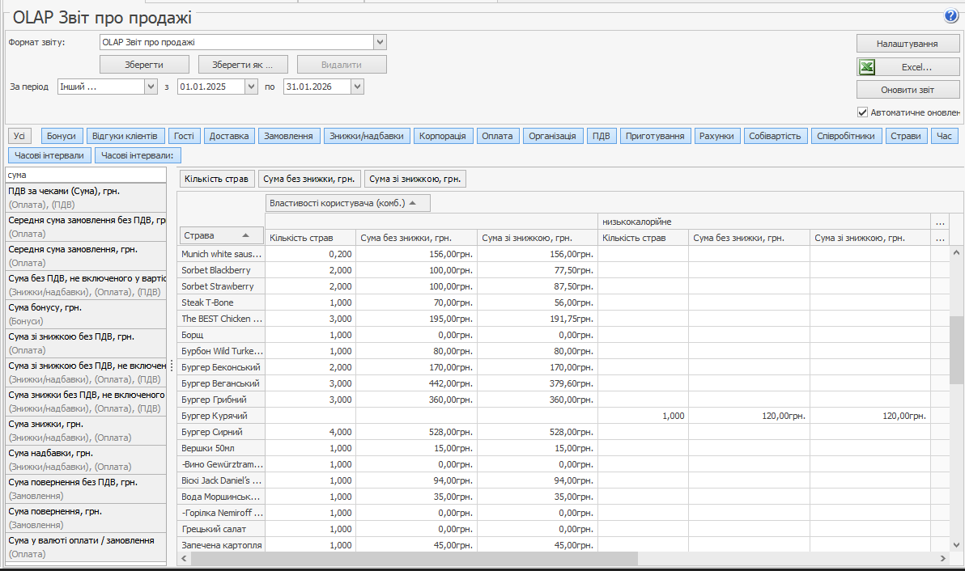The image size is (965, 571).
Task: Open the За період dropdown list
Action: pos(151,87)
